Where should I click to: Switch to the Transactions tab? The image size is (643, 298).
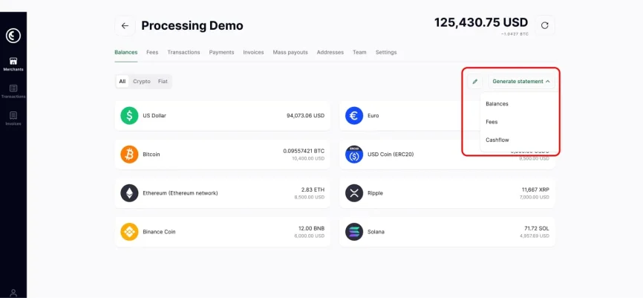click(183, 53)
